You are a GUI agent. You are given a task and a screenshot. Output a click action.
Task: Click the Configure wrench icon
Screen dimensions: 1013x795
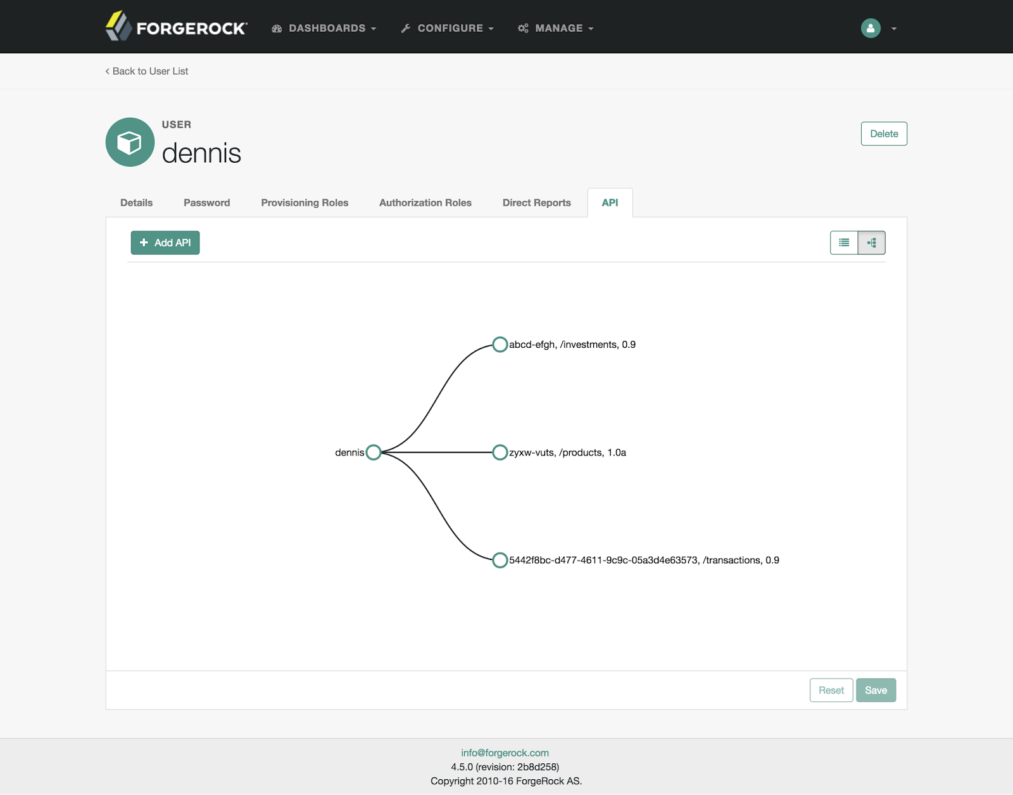point(405,28)
